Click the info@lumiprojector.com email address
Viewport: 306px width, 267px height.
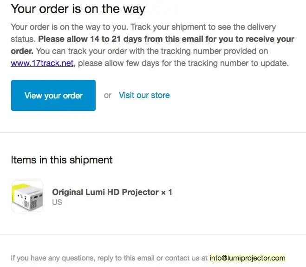coord(247,258)
